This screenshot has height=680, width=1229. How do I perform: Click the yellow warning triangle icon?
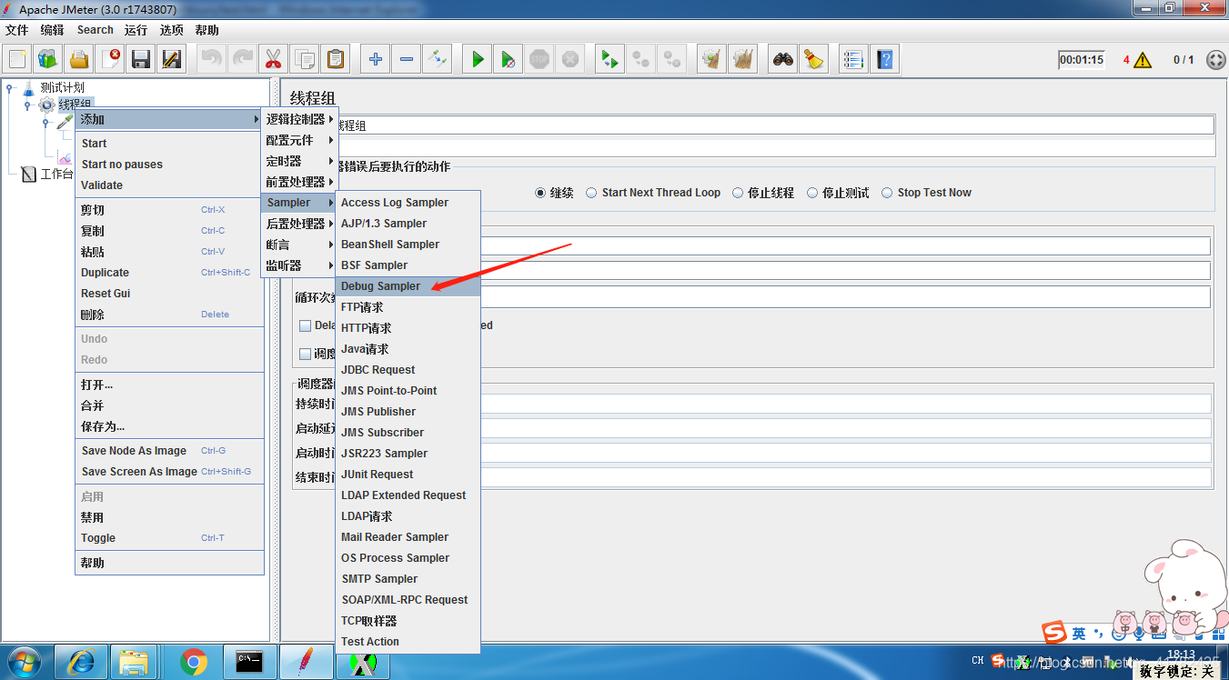(x=1143, y=60)
